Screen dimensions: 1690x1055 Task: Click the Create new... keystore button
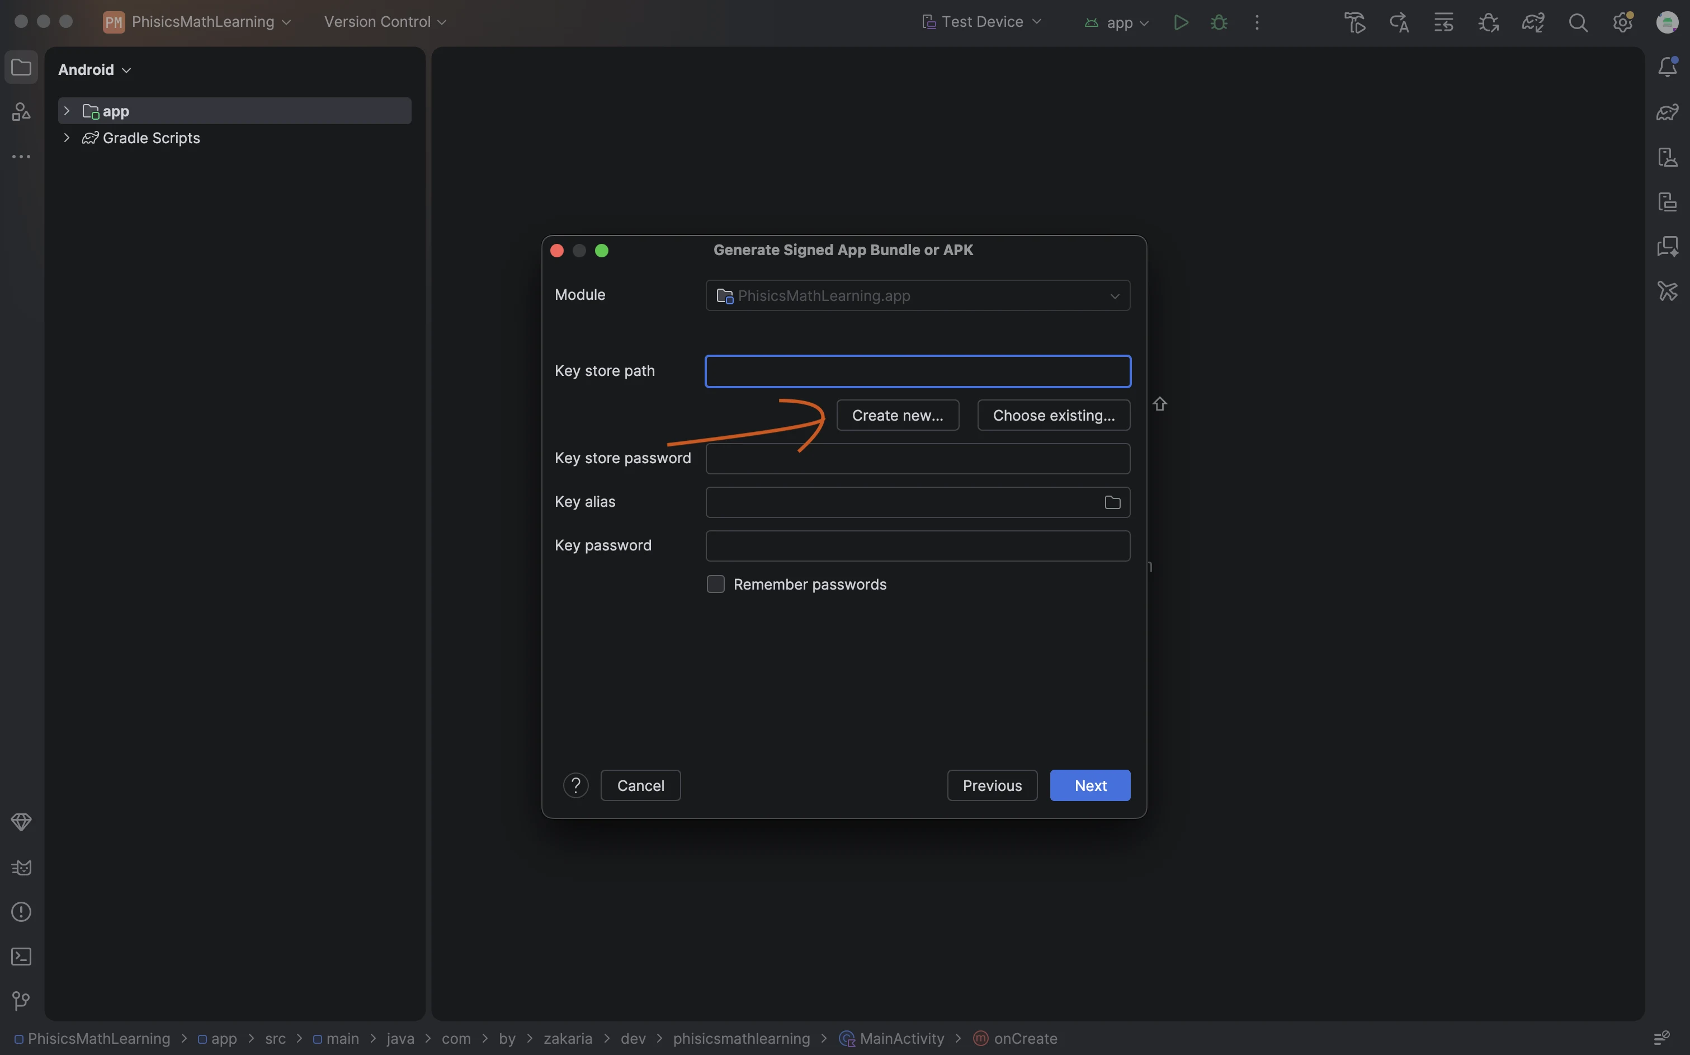point(897,415)
